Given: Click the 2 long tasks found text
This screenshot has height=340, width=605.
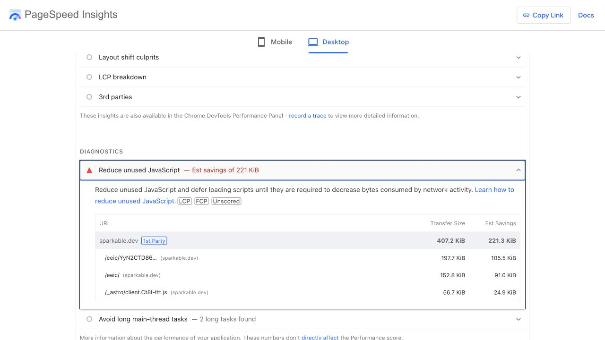Looking at the screenshot, I should [x=228, y=319].
